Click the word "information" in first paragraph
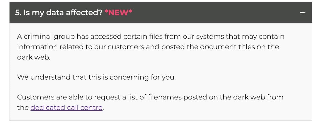The width and height of the screenshot is (319, 128). (x=37, y=47)
